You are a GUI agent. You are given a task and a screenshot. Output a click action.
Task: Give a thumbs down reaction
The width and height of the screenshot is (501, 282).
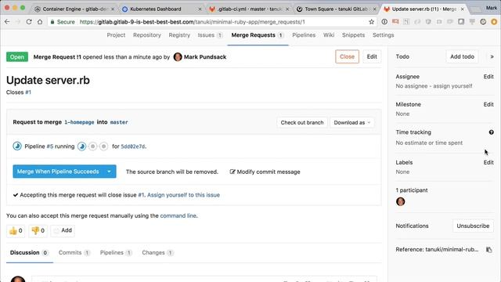point(38,230)
